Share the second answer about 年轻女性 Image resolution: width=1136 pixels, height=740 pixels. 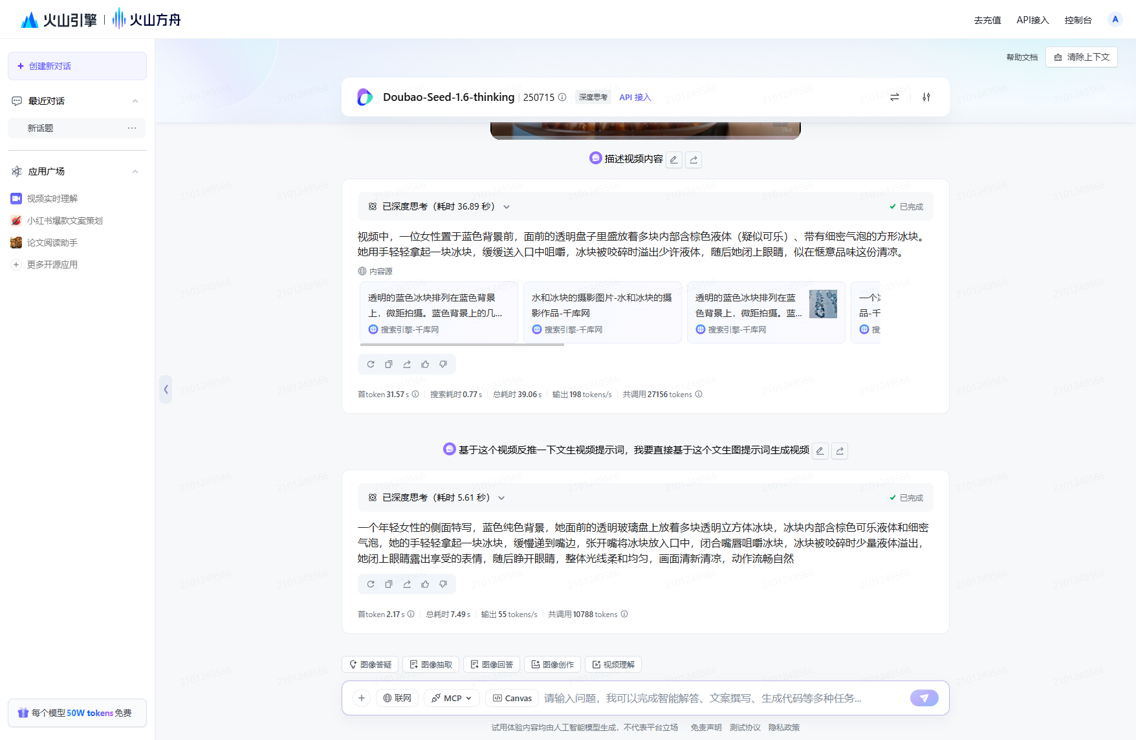coord(407,584)
